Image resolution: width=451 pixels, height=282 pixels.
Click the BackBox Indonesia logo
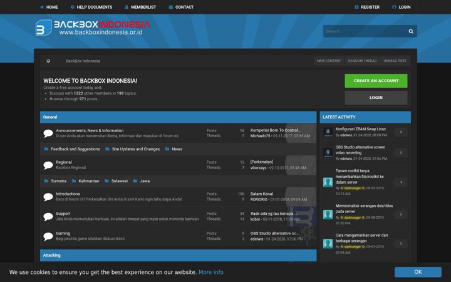tap(93, 28)
